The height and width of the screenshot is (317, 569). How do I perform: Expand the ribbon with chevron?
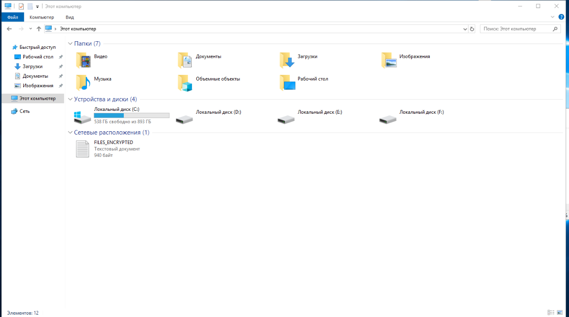pos(552,17)
